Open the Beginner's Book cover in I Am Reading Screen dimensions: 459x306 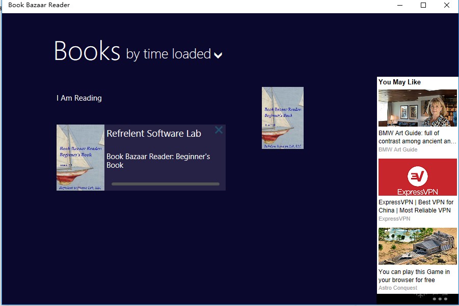tap(80, 158)
